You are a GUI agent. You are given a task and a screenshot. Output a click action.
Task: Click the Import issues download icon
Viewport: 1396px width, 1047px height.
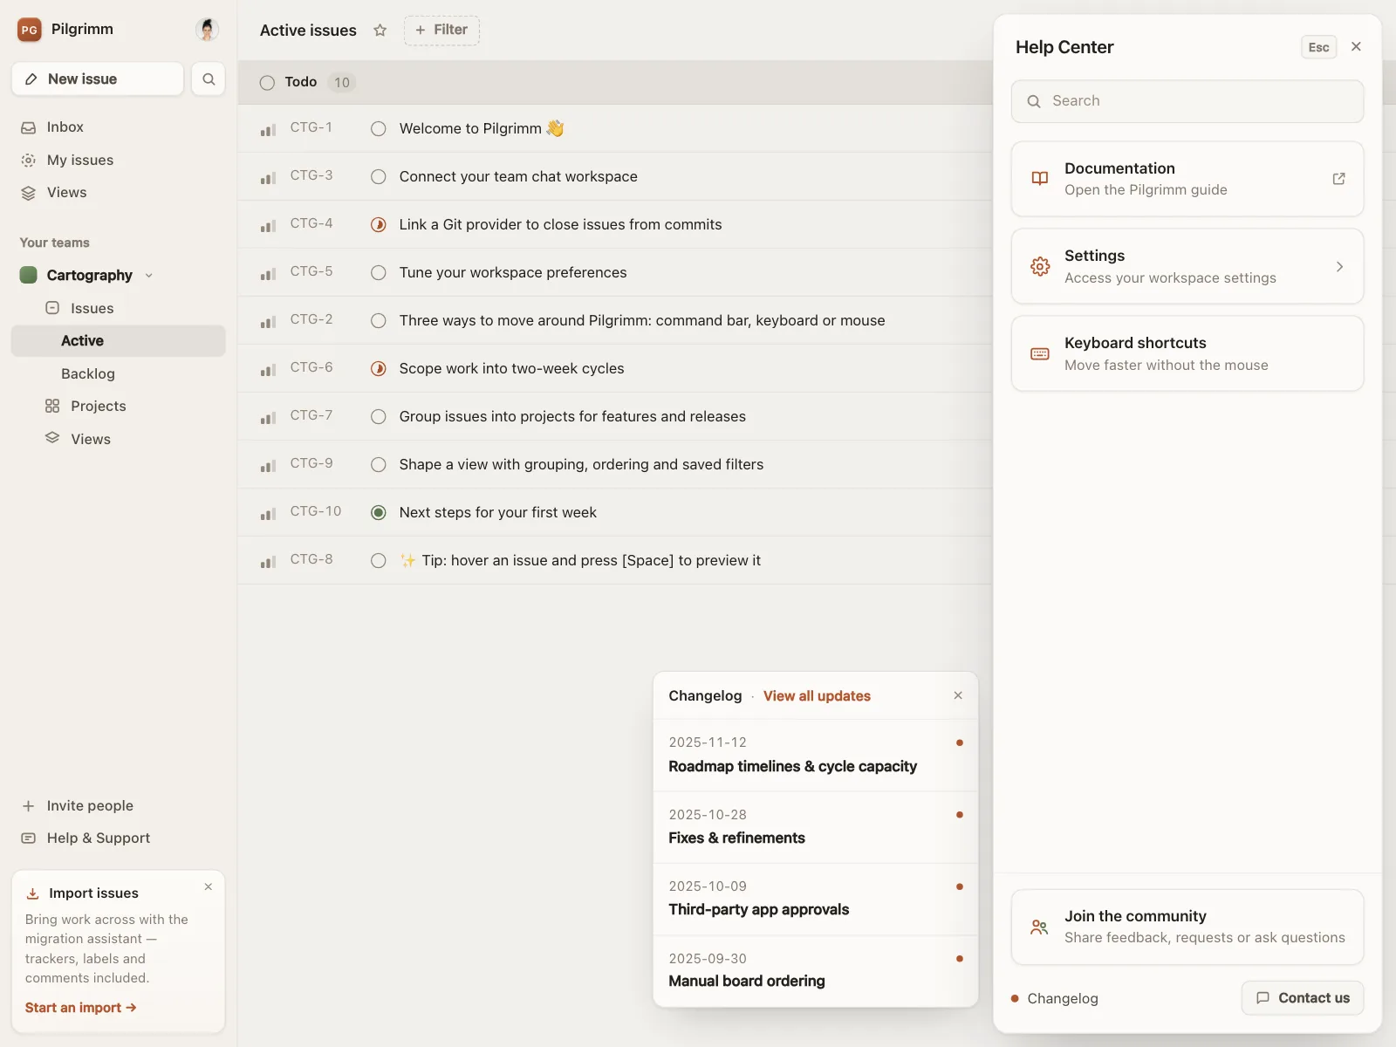click(x=32, y=893)
